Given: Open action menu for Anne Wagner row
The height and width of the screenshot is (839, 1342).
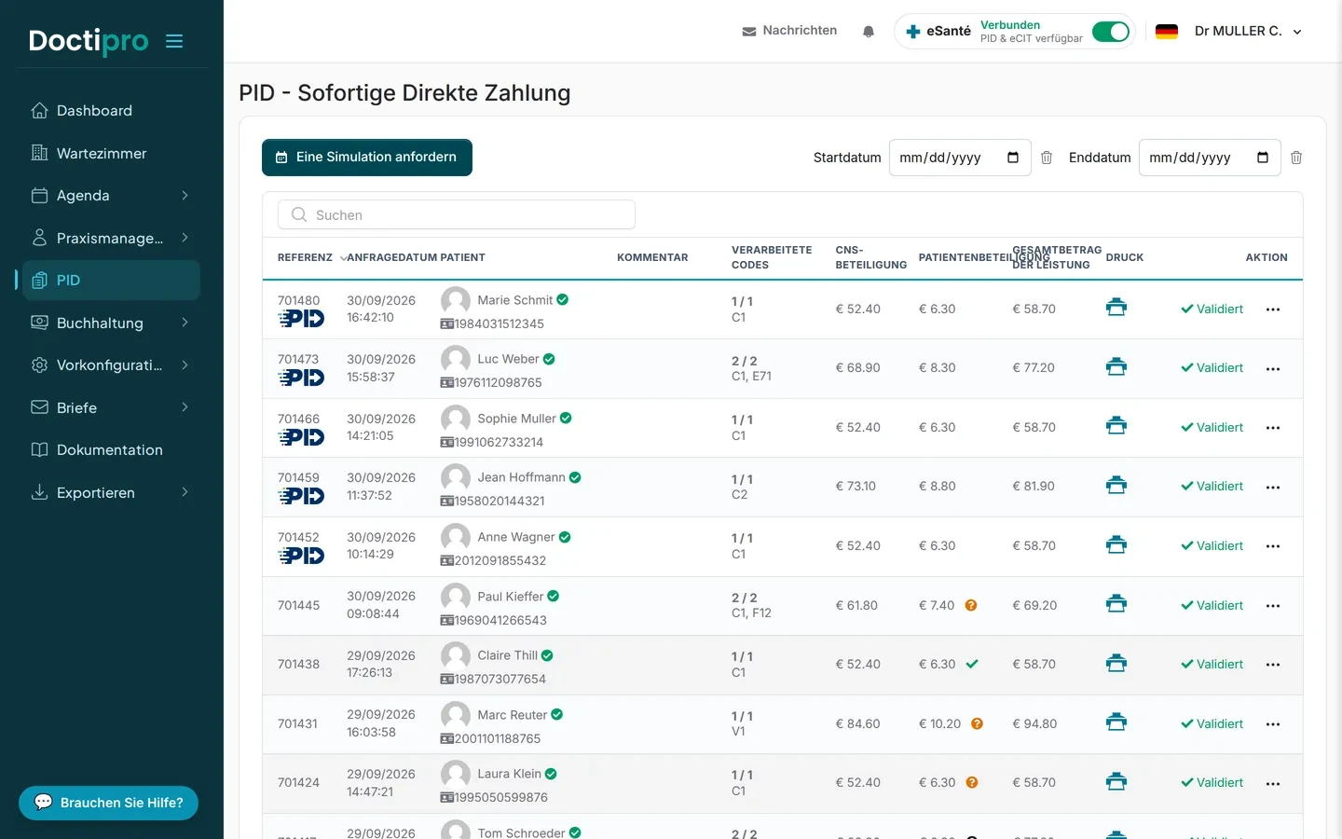Looking at the screenshot, I should pos(1273,546).
